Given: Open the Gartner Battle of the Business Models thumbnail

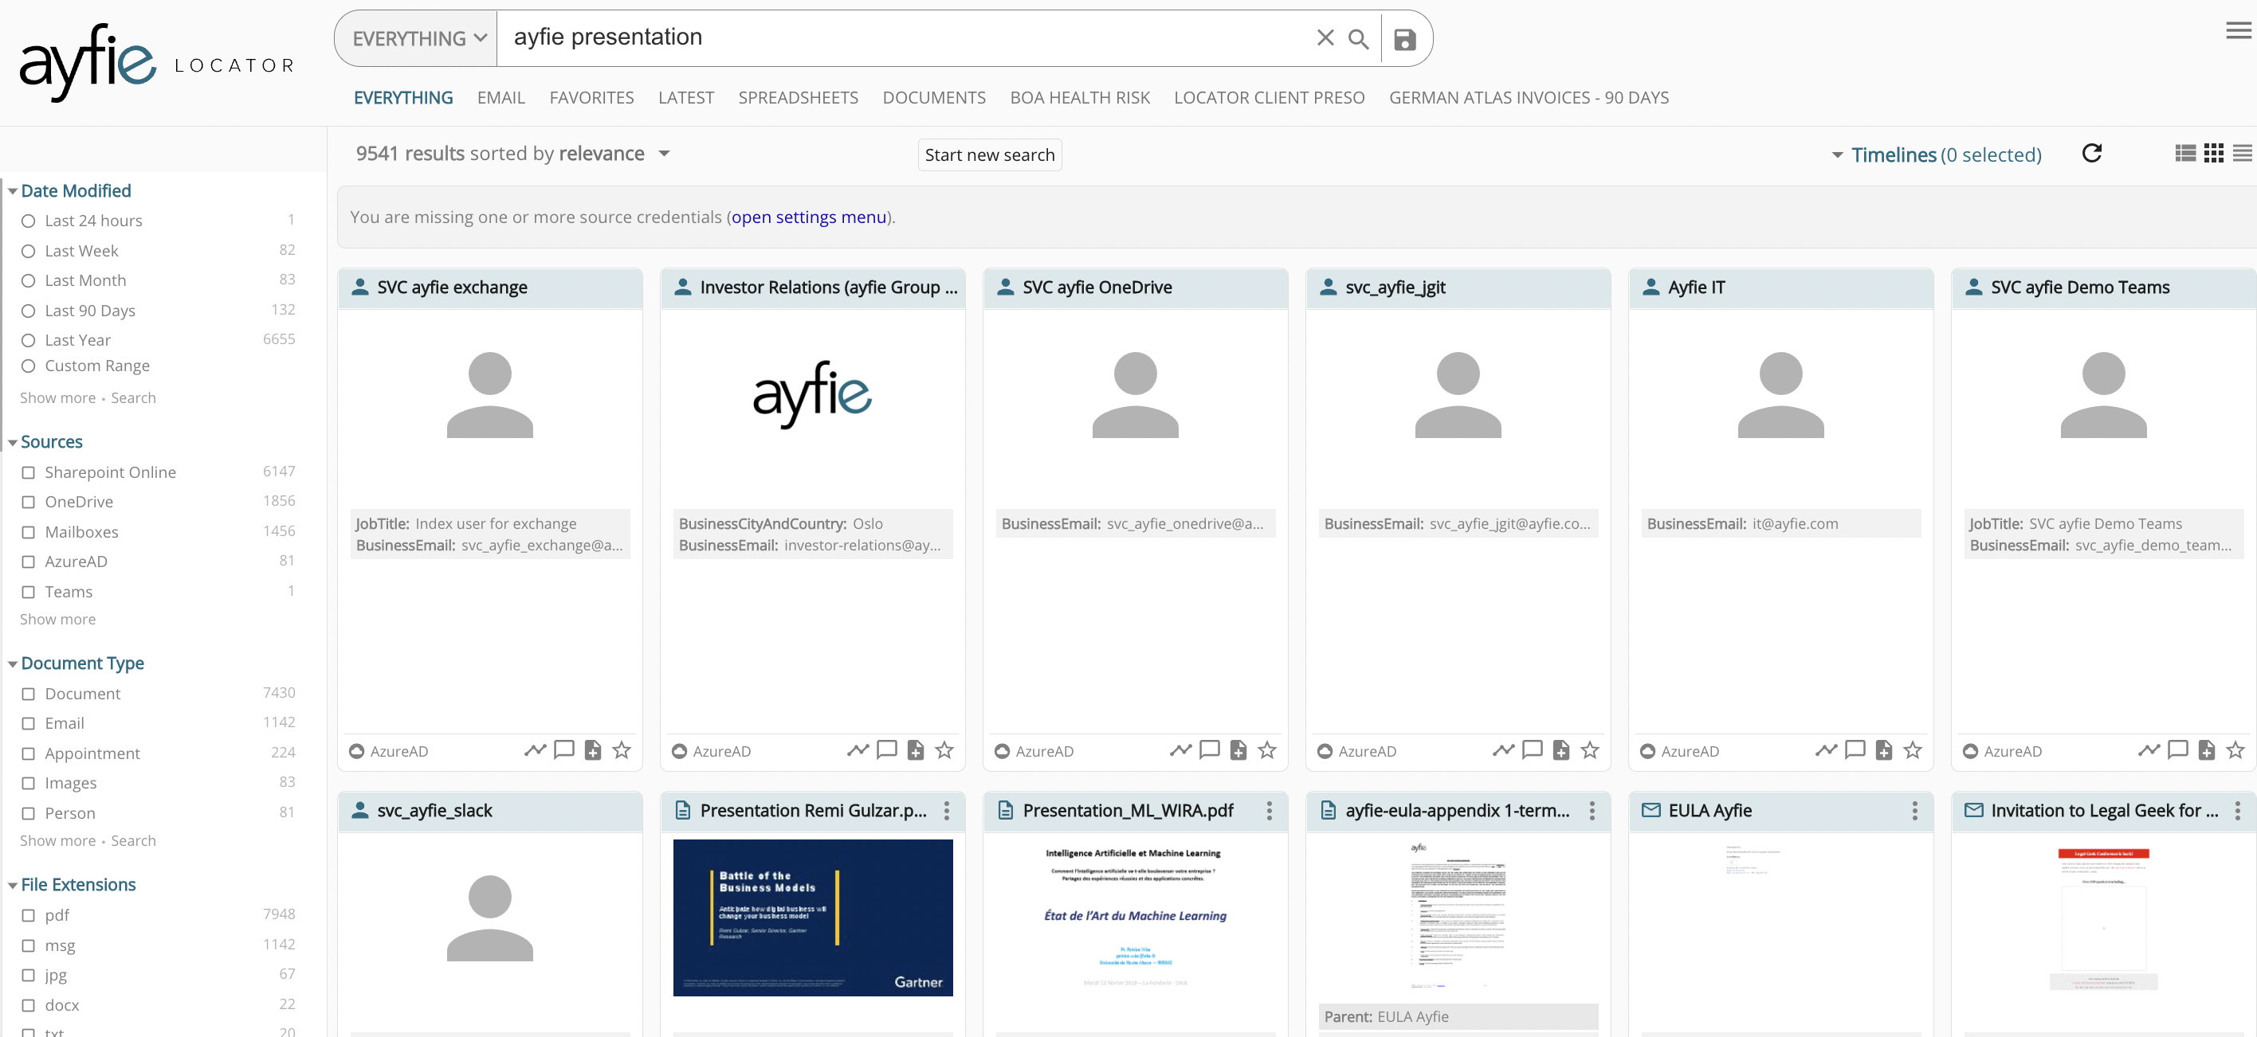Looking at the screenshot, I should (812, 917).
